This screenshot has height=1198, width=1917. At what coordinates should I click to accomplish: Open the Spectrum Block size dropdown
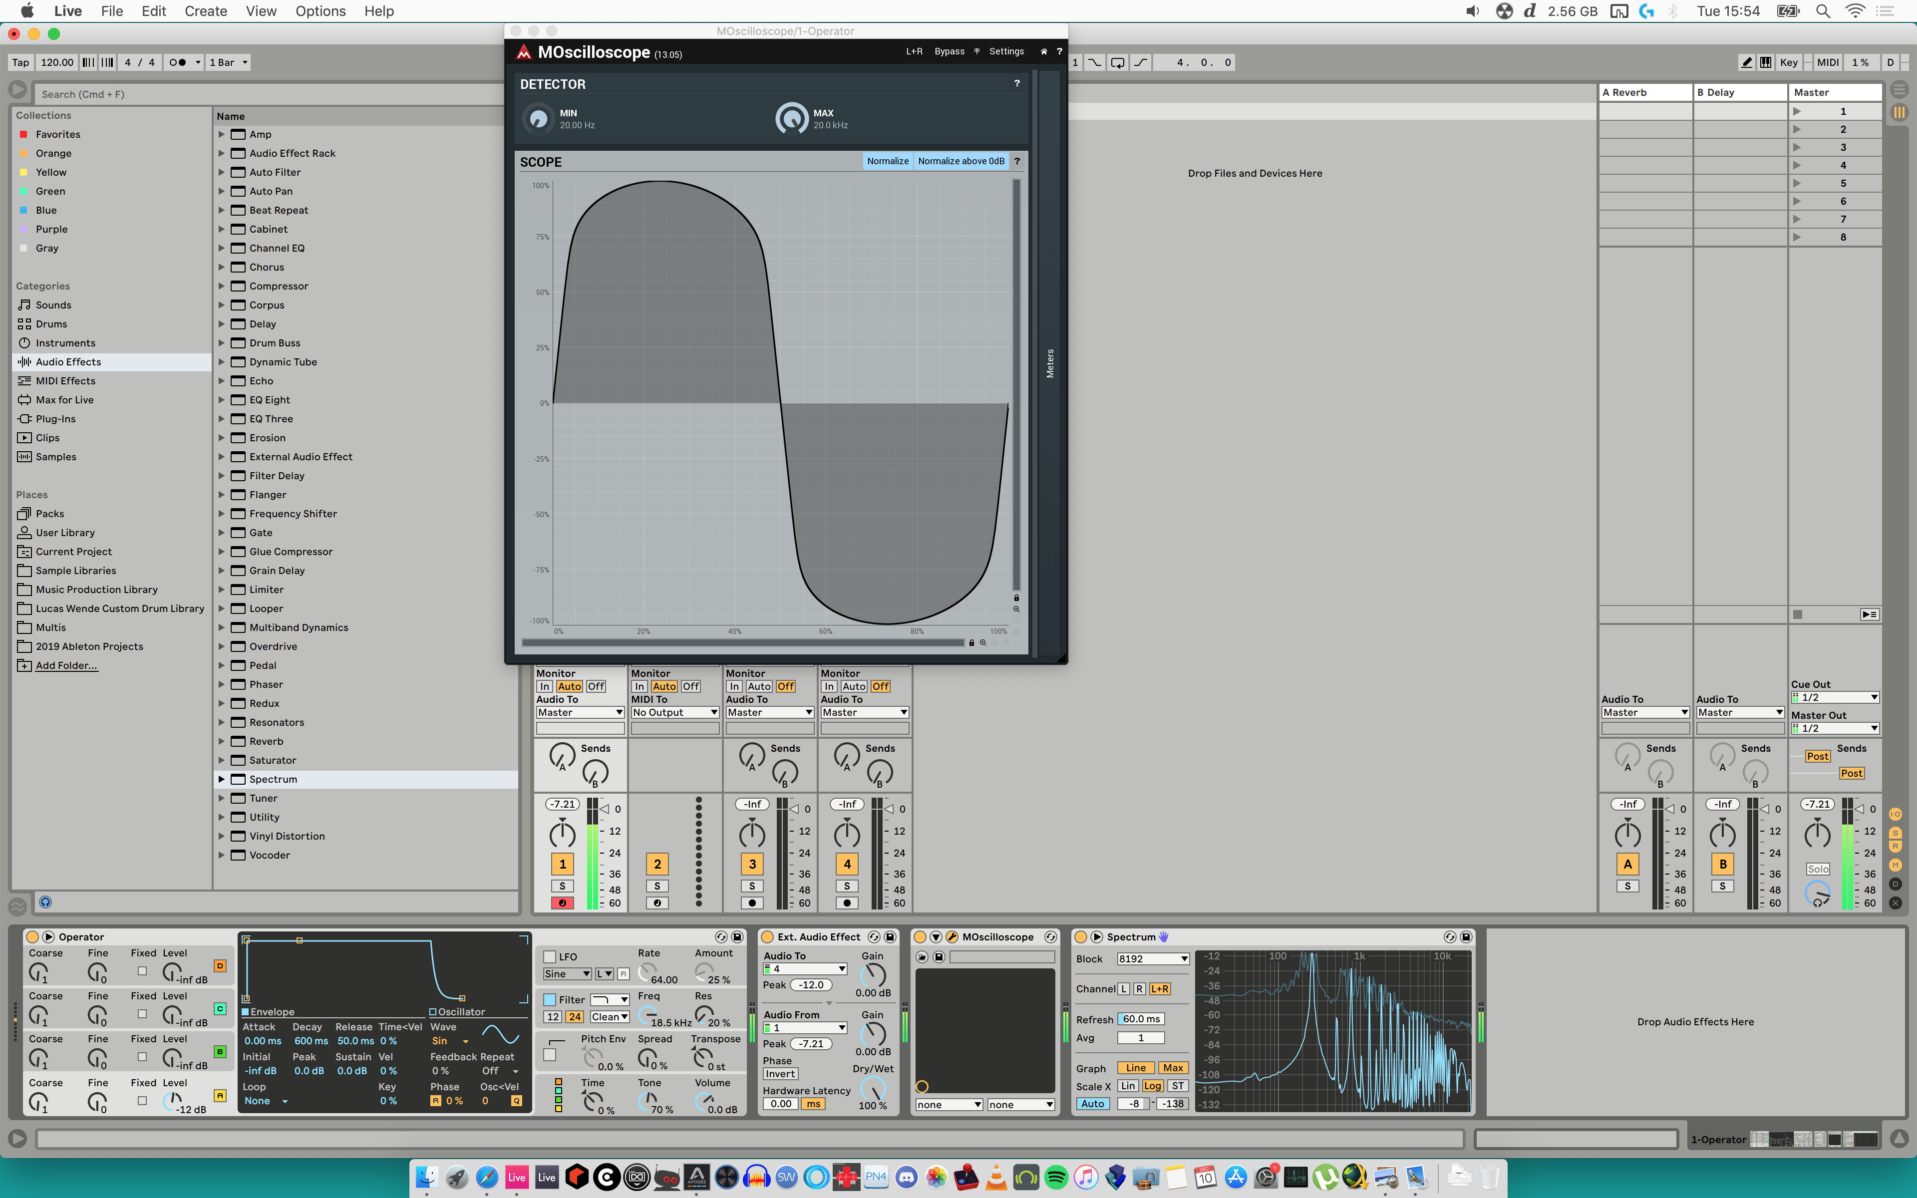point(1153,959)
